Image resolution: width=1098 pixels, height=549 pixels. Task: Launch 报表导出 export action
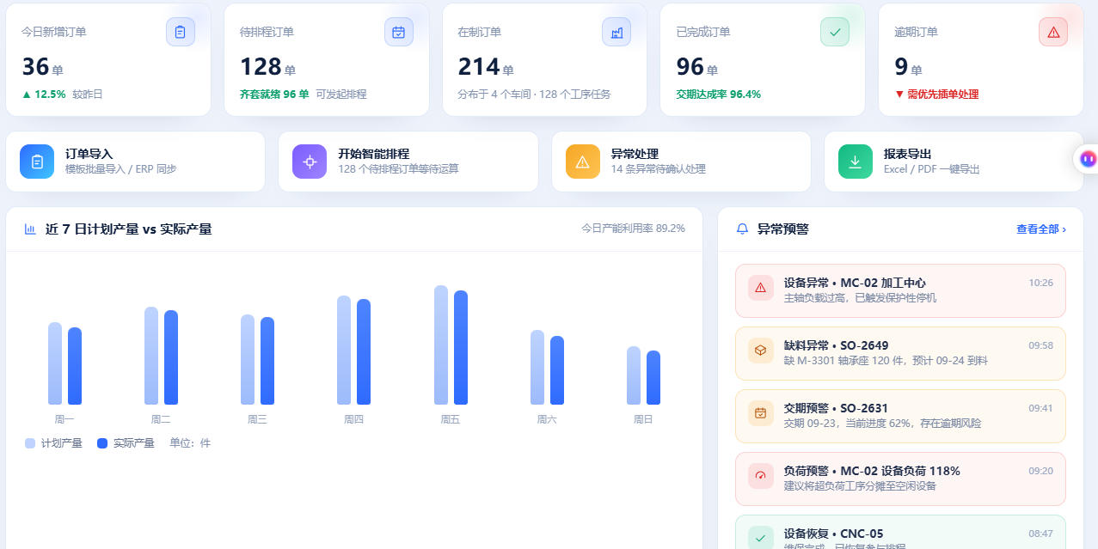click(x=954, y=162)
